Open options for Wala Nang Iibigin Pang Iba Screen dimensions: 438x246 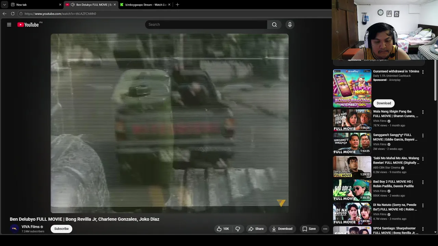423,112
